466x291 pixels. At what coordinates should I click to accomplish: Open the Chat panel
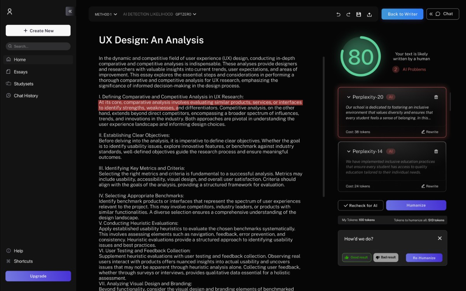pos(443,14)
